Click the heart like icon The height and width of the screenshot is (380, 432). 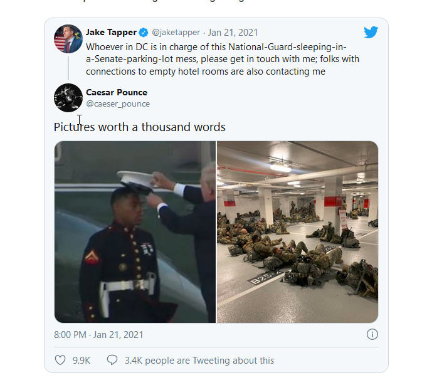click(x=60, y=360)
